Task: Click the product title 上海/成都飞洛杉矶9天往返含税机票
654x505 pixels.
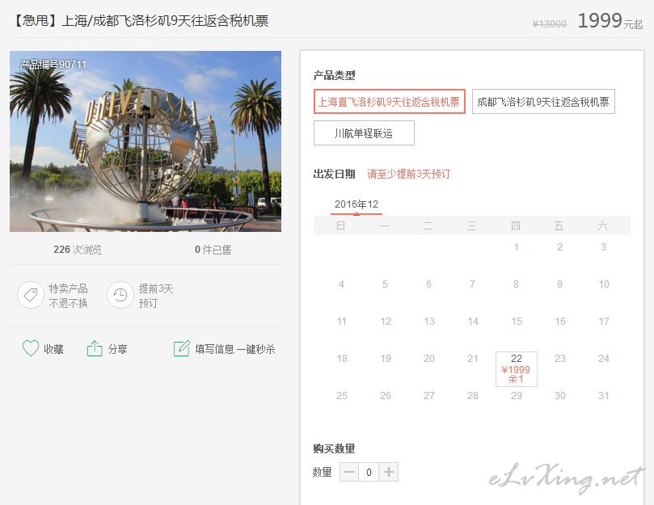Action: pos(165,20)
